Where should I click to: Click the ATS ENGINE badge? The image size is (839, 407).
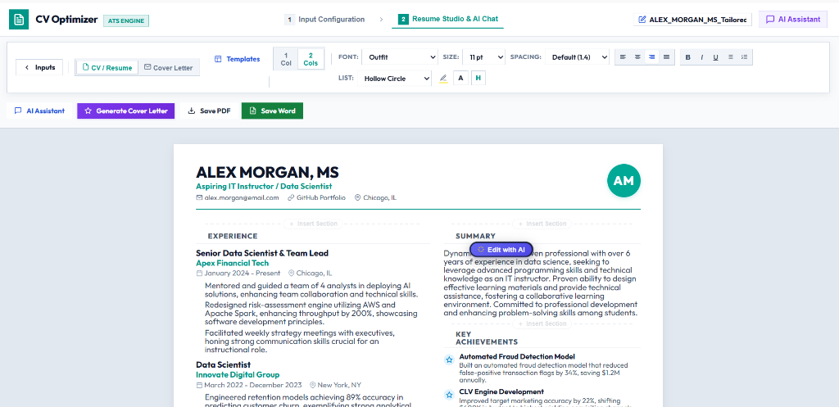(126, 20)
